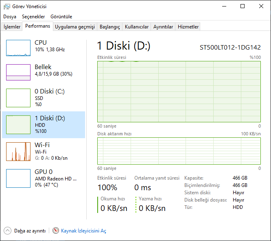Click the Resource Monitor gauge icon

[x=56, y=230]
